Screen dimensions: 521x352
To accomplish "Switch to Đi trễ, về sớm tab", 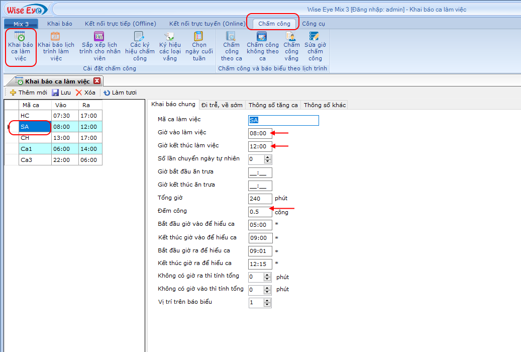I will pos(222,105).
